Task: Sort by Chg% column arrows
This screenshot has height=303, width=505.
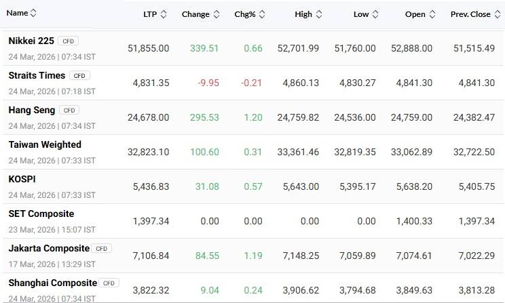Action: (x=262, y=14)
